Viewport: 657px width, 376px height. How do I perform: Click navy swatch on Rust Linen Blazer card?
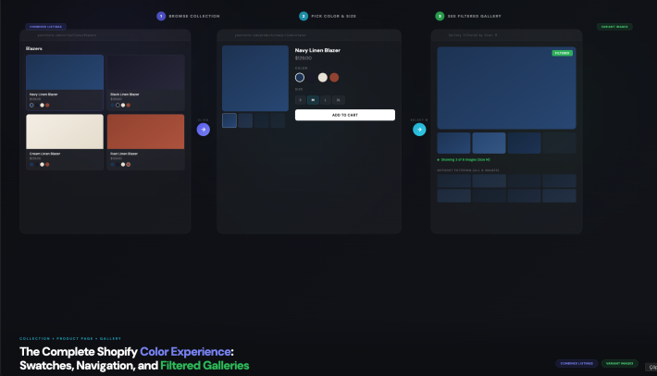(x=112, y=164)
